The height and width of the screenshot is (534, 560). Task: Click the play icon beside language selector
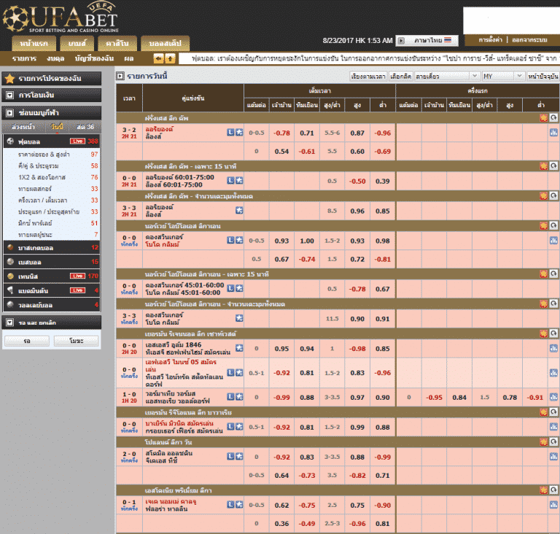401,40
